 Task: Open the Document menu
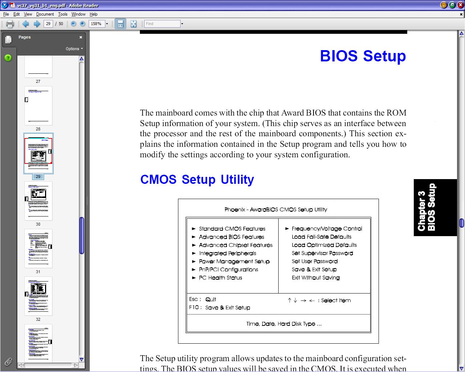click(45, 14)
